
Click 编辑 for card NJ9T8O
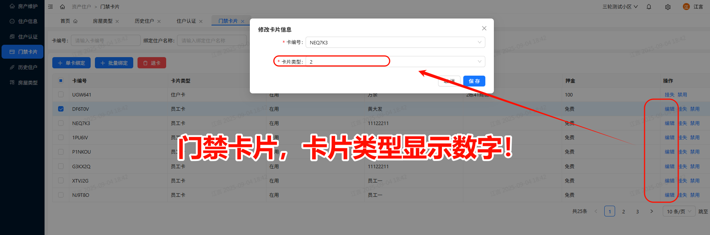pos(669,195)
